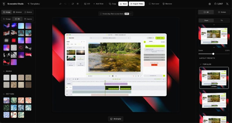Open the 4:3 aspect ratio selector

coord(87,4)
